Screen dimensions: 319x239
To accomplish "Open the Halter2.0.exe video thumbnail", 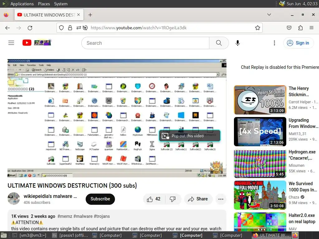I will pyautogui.click(x=260, y=222).
